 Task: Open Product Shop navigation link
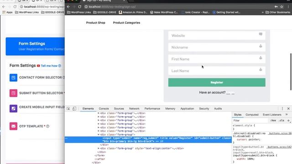tap(95, 23)
